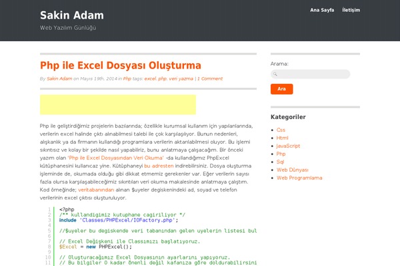Open the Php category in sidebar
Viewport: 400px width, 266px height.
[x=281, y=154]
